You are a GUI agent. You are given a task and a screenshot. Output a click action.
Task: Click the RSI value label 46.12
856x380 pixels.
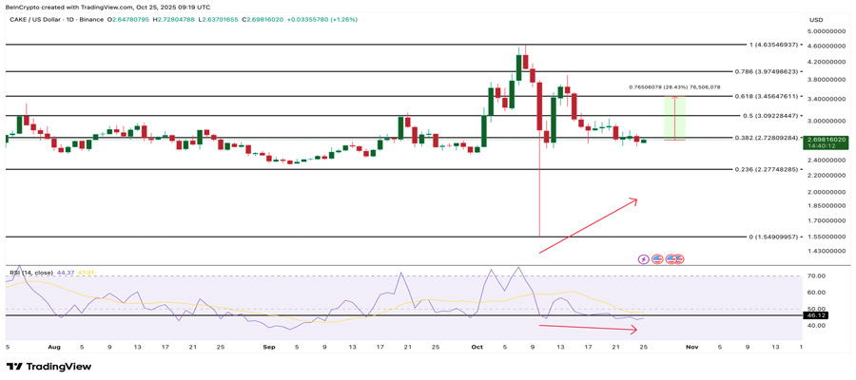[816, 314]
